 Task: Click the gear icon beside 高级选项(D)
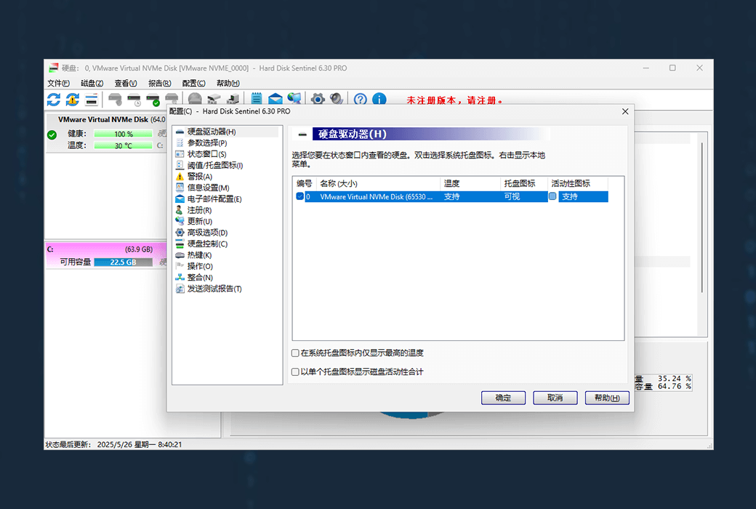(180, 233)
